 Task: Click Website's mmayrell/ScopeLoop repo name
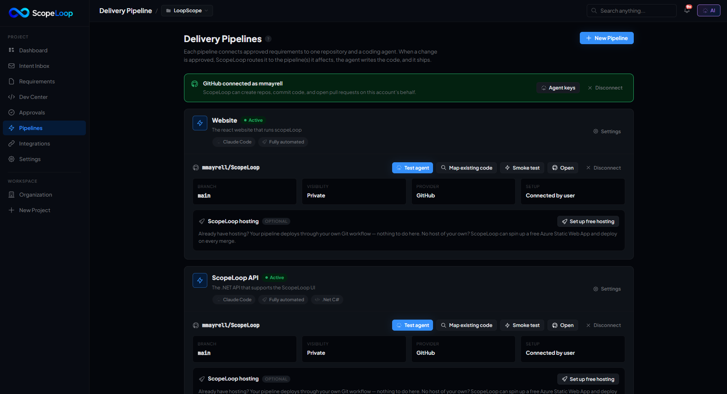coord(231,168)
